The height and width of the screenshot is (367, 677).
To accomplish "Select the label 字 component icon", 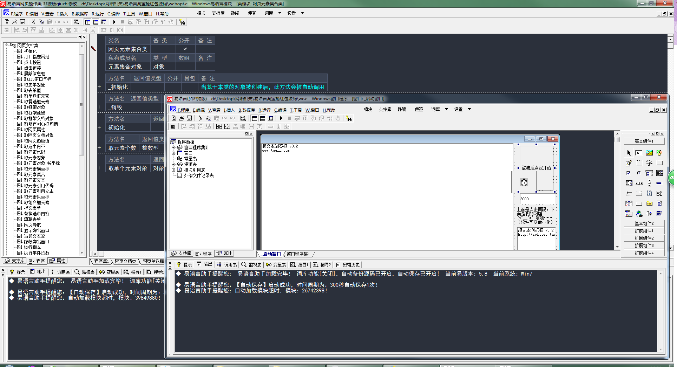I will click(x=649, y=163).
